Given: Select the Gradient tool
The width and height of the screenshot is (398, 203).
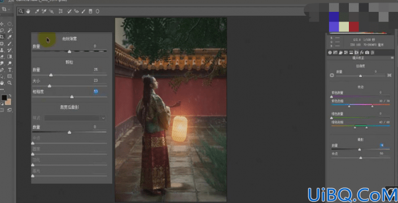Looking at the screenshot, I should click(10, 56).
